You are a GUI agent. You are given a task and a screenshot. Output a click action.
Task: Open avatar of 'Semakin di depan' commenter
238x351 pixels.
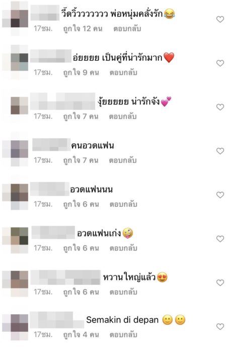point(15,327)
